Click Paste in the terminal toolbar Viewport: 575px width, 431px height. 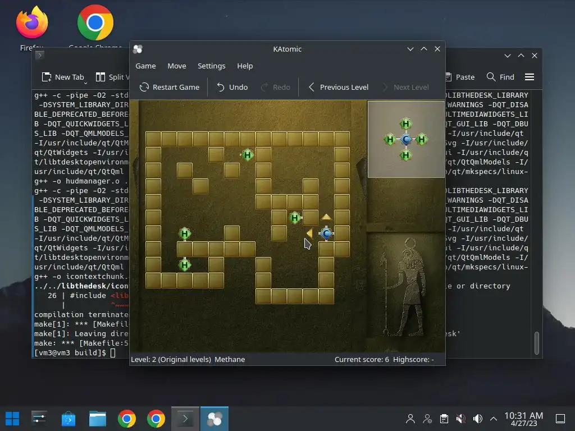point(460,77)
